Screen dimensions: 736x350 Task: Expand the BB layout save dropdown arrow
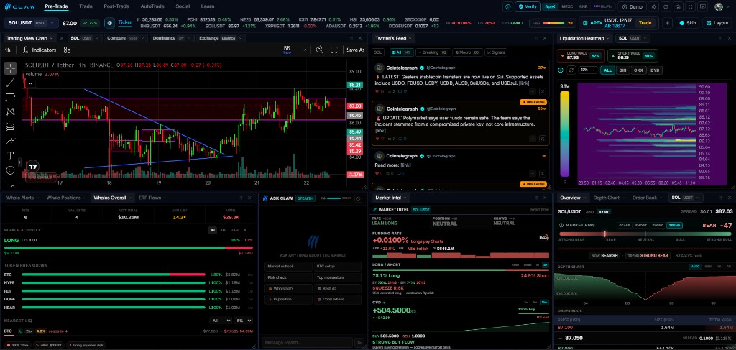coord(304,50)
